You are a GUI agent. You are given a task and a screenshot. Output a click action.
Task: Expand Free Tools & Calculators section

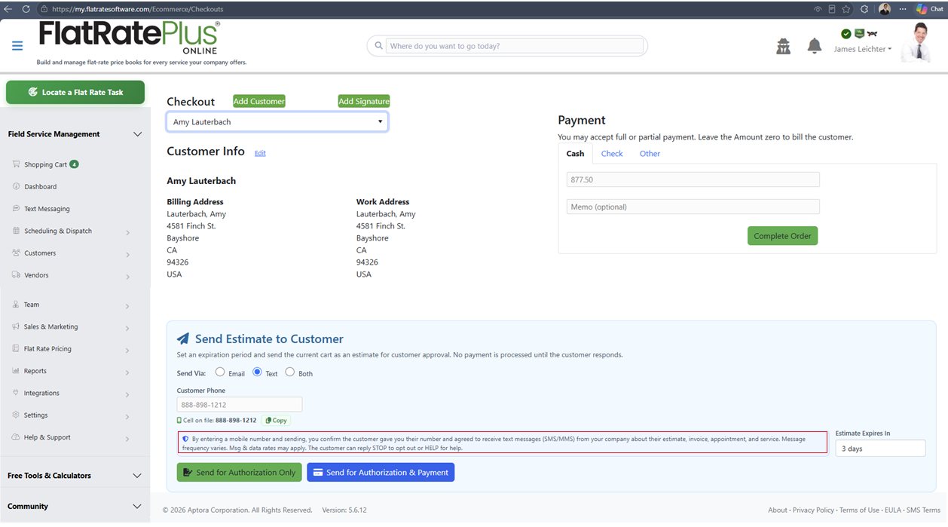(x=137, y=476)
